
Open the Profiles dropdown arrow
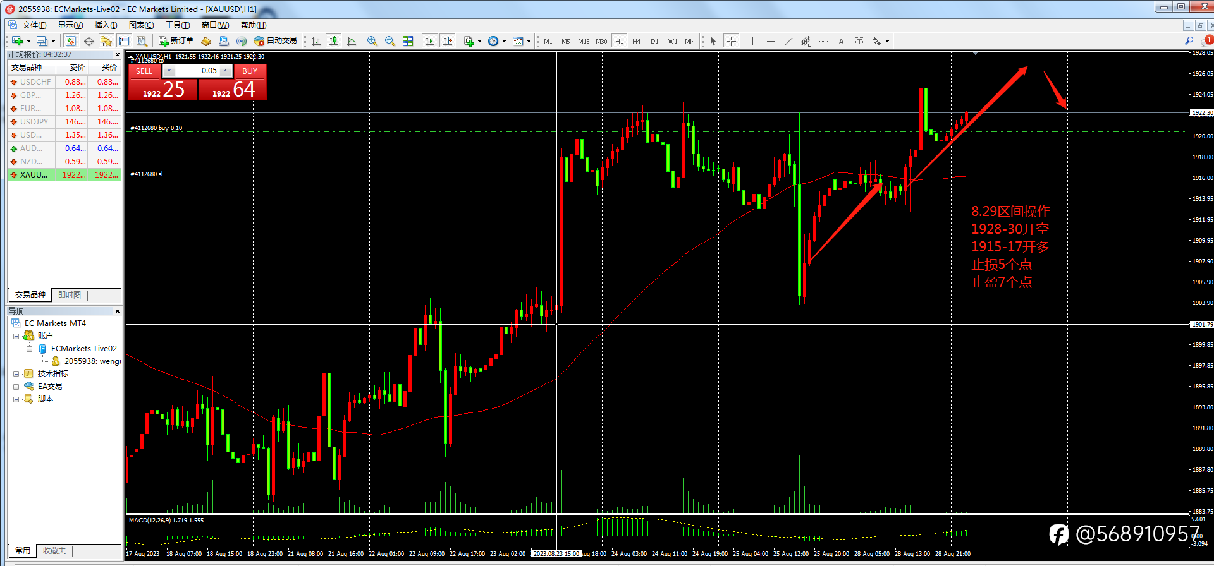[x=53, y=42]
